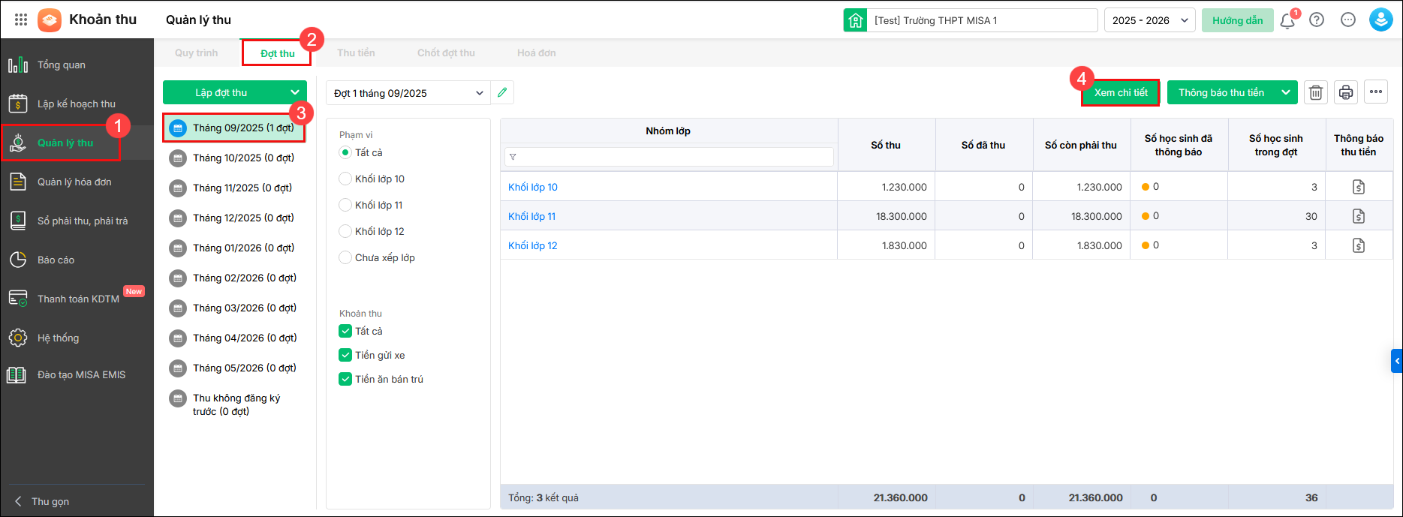Uncheck the Tiền gửi xe checkbox
Screen dimensions: 1403x517
345,355
